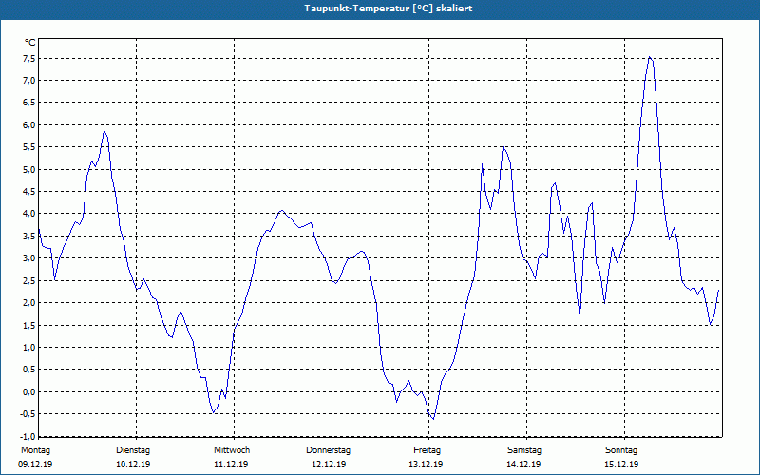Click the date 13.12.19
The image size is (760, 475).
[x=426, y=465]
